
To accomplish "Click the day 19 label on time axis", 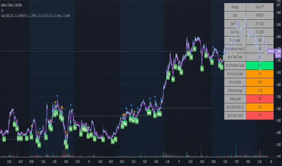I will pyautogui.click(x=179, y=162).
